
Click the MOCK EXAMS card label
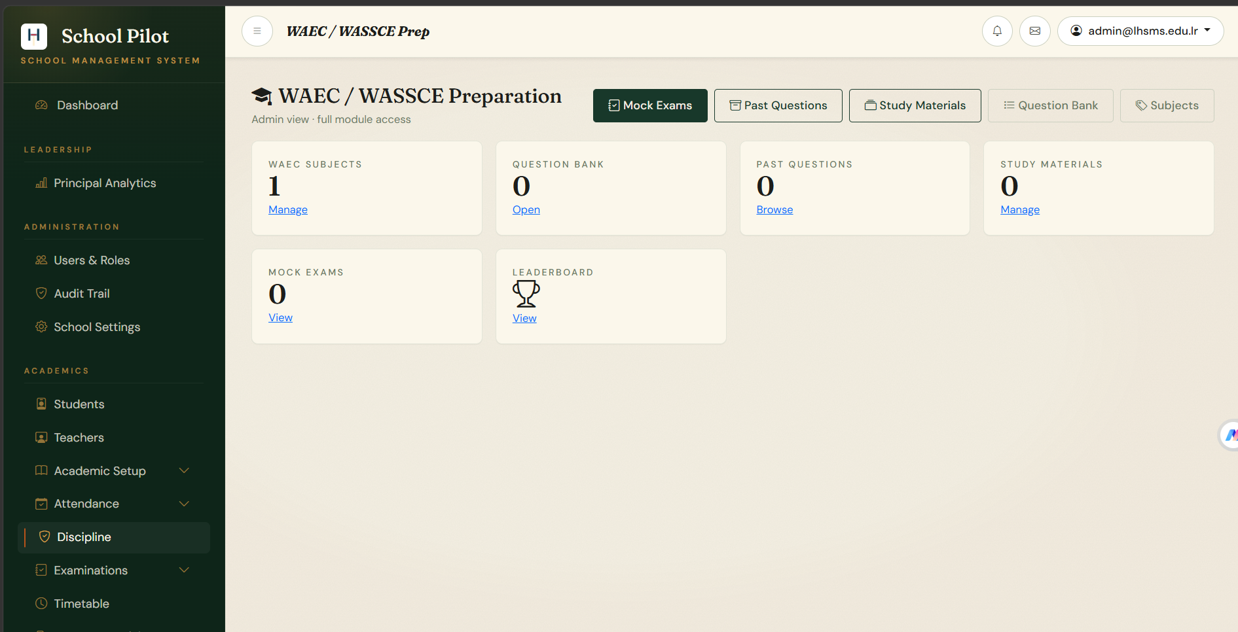point(306,272)
